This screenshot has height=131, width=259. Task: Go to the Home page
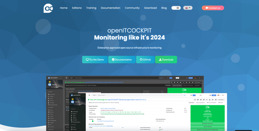click(x=64, y=8)
